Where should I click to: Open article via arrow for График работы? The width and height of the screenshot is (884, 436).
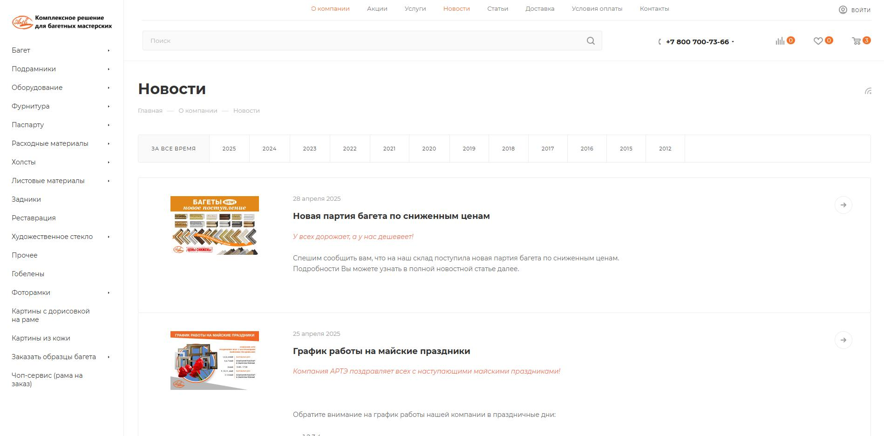click(x=843, y=340)
